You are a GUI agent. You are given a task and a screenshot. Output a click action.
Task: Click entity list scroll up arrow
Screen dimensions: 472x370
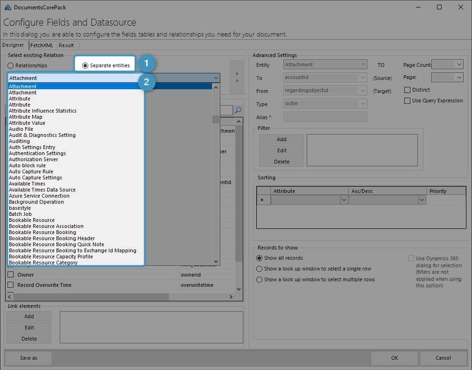click(216, 87)
